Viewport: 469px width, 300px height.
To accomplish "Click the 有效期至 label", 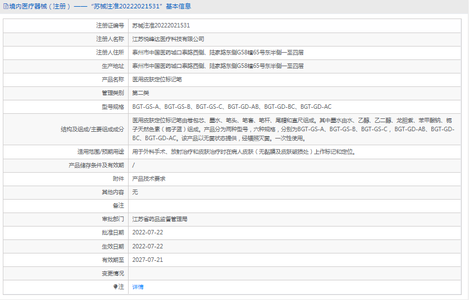I will coord(113,260).
